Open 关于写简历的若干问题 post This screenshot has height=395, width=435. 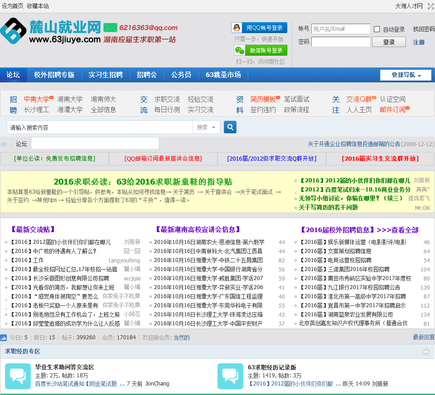click(x=328, y=208)
